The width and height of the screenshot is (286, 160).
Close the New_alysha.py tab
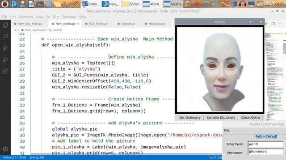pyautogui.click(x=78, y=24)
